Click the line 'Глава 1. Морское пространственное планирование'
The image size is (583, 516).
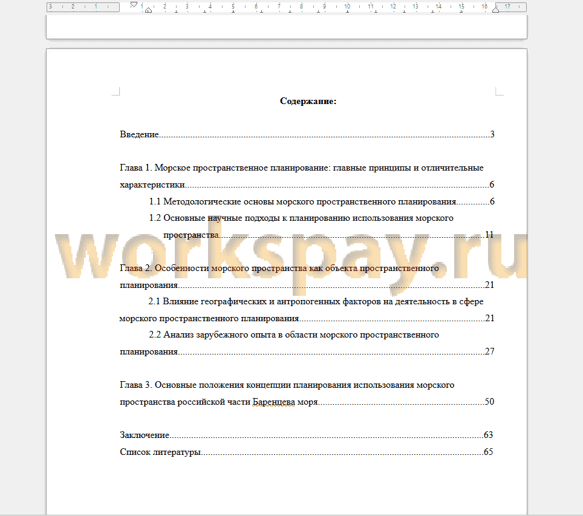(301, 168)
